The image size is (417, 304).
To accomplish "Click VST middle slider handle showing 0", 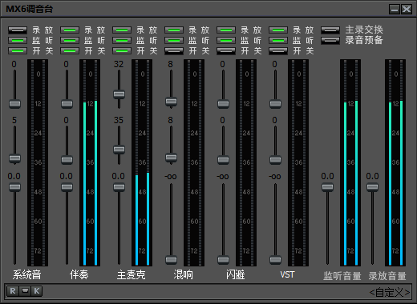I will (275, 160).
